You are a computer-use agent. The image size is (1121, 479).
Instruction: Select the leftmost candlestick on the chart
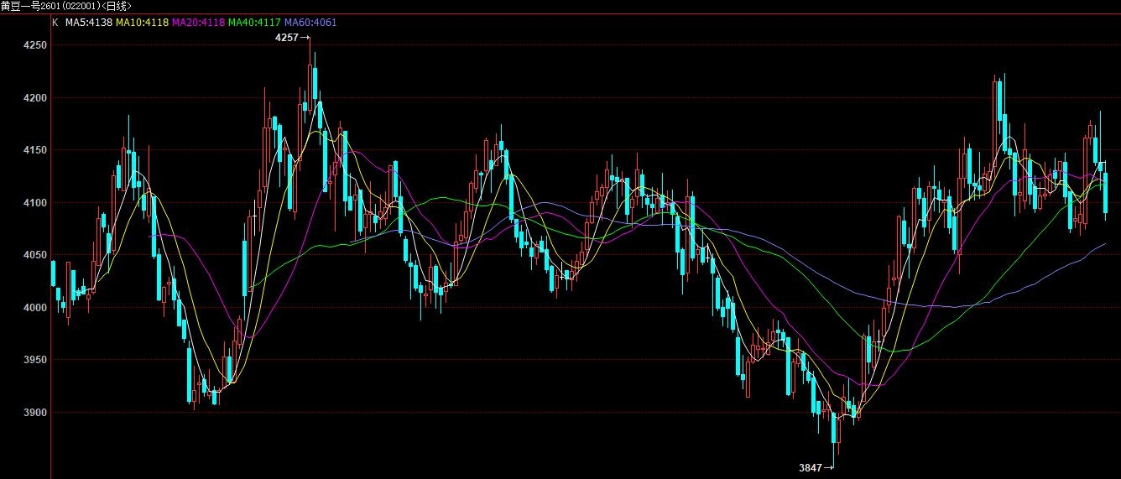[x=54, y=274]
